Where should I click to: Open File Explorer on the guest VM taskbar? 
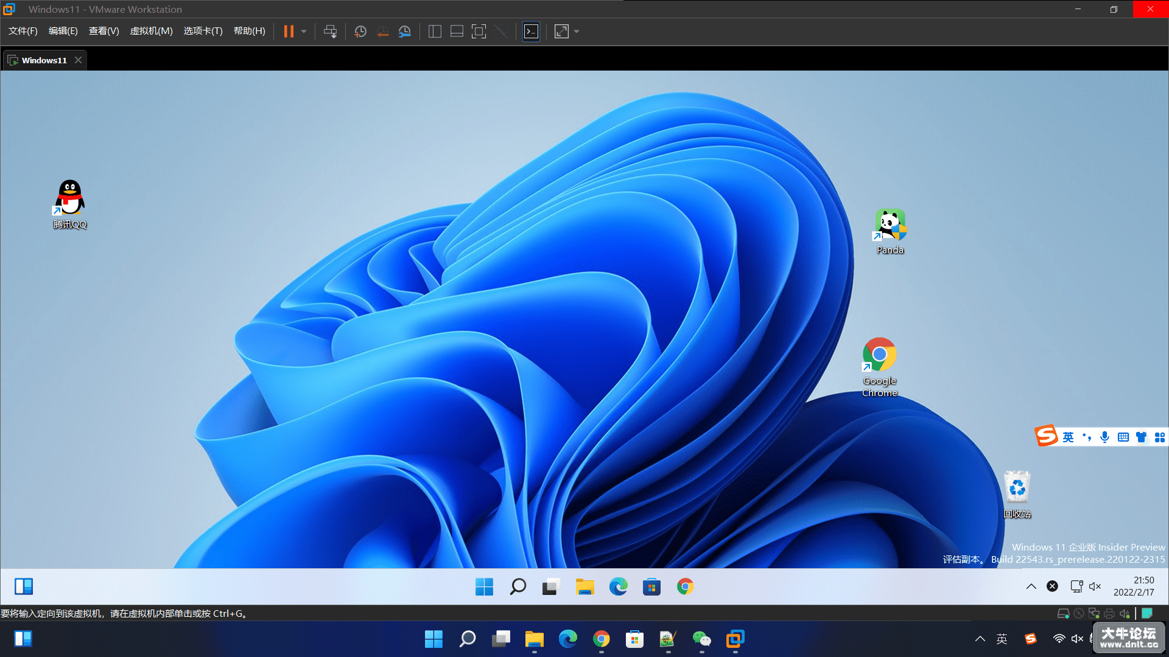585,586
